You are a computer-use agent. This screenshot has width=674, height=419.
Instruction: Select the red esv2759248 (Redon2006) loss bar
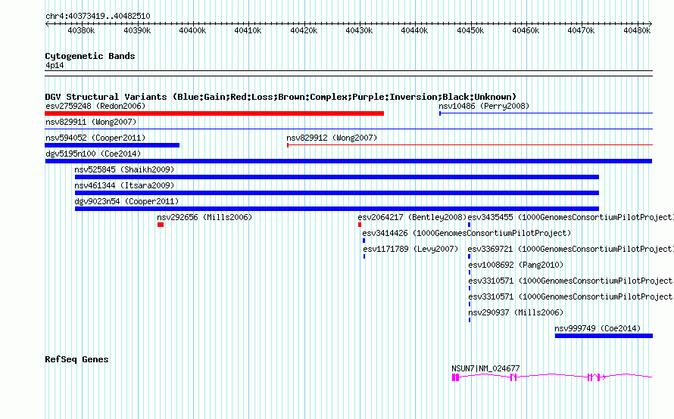point(214,113)
